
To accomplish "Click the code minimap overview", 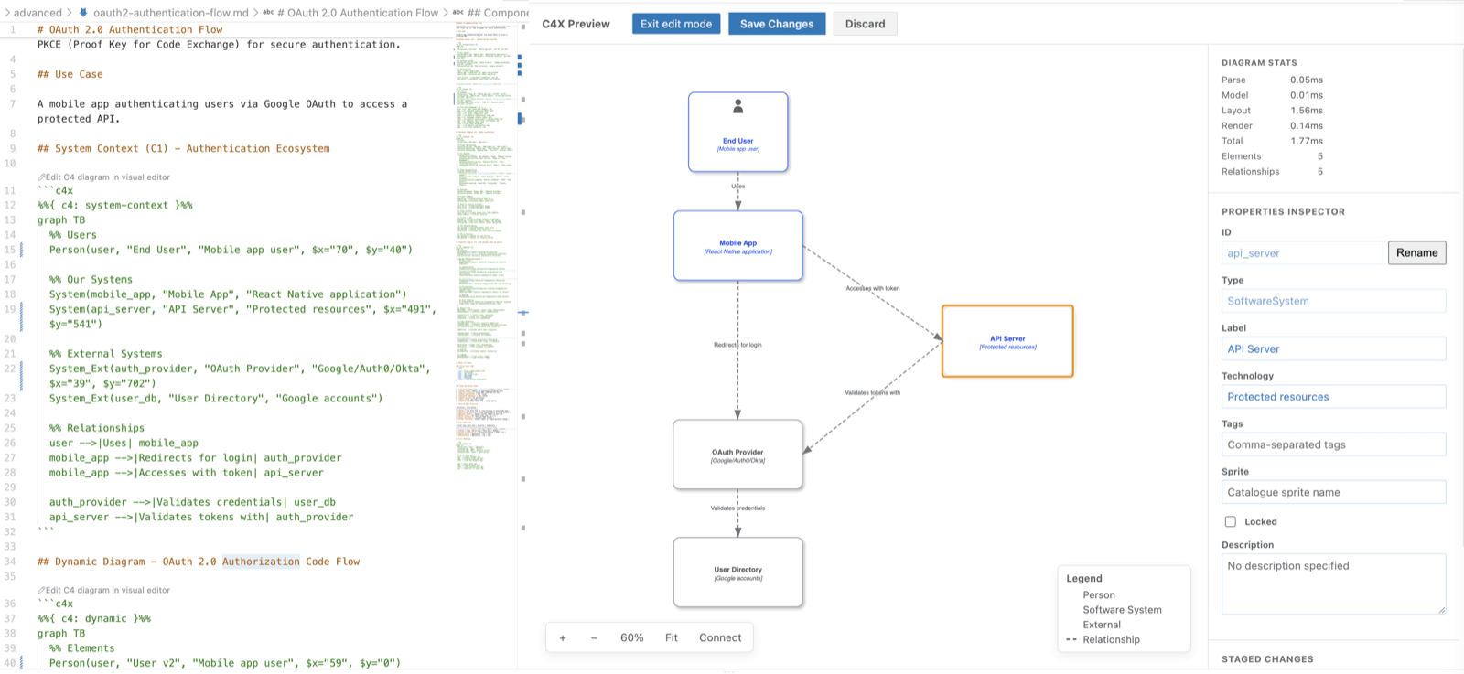I will pos(484,247).
